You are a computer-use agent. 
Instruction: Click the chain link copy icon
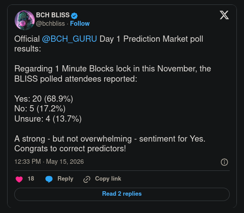pos(87,179)
